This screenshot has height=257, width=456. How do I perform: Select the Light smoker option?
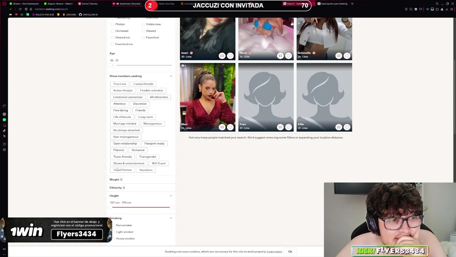click(124, 232)
